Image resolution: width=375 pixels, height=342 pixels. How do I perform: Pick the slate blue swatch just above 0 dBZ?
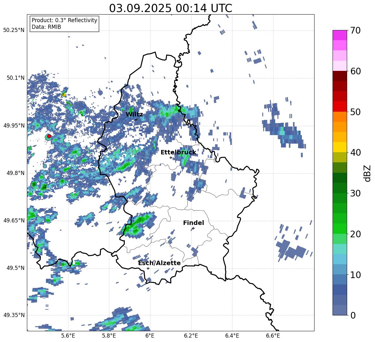340,310
